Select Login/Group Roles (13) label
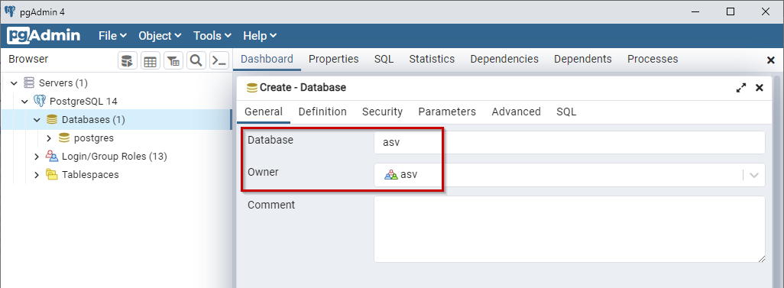The image size is (784, 288). coord(115,157)
